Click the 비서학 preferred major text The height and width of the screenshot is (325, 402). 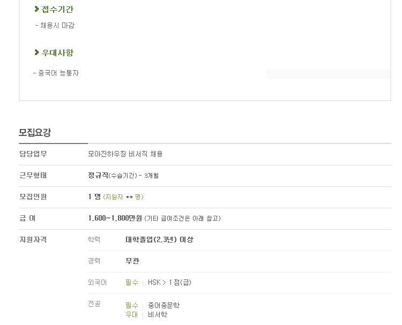point(158,314)
